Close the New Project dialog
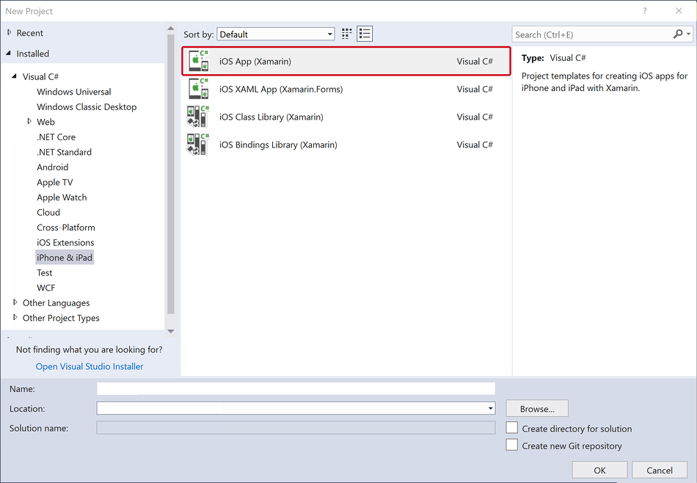The width and height of the screenshot is (697, 483). pyautogui.click(x=679, y=11)
